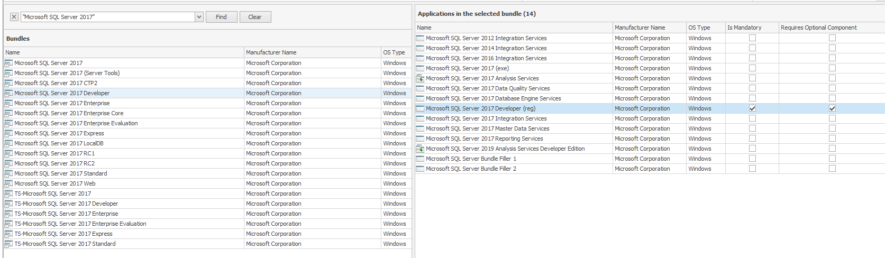Select 'TS-Microsoft SQL Server 2017' bundle row

coord(207,193)
